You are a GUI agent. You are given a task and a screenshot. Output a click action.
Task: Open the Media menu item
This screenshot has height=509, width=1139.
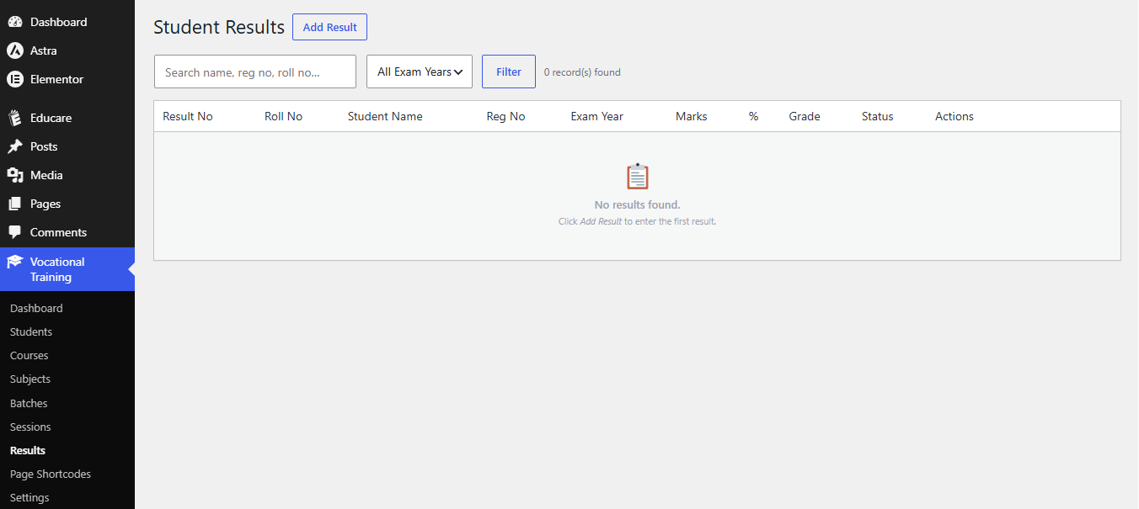[67, 175]
